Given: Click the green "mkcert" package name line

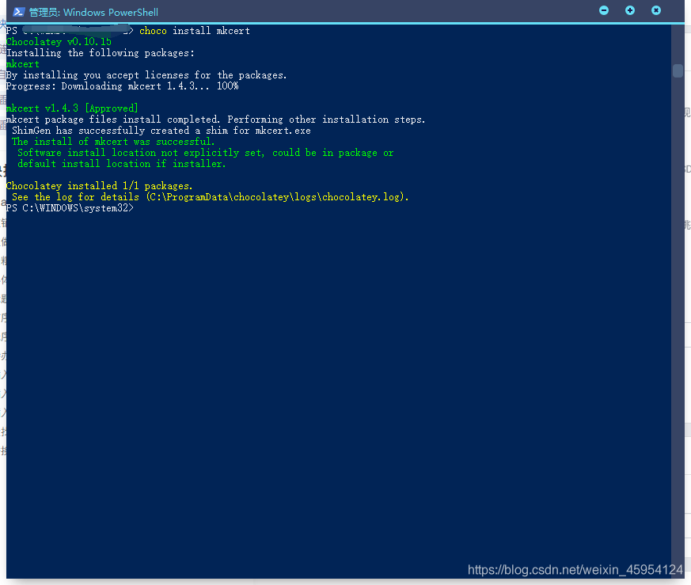Looking at the screenshot, I should point(23,64).
